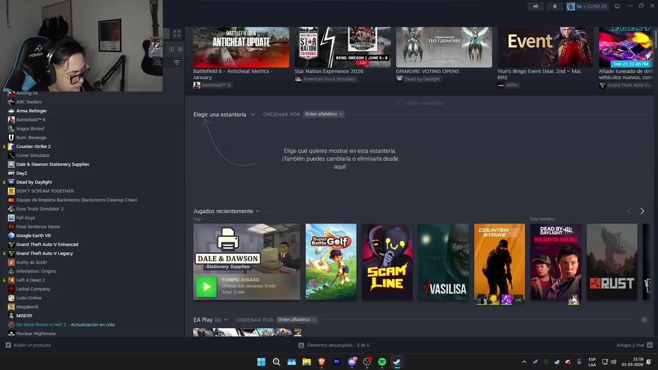The height and width of the screenshot is (370, 658).
Task: Expand Jugados recientemente shelf dropdown
Action: (x=227, y=211)
